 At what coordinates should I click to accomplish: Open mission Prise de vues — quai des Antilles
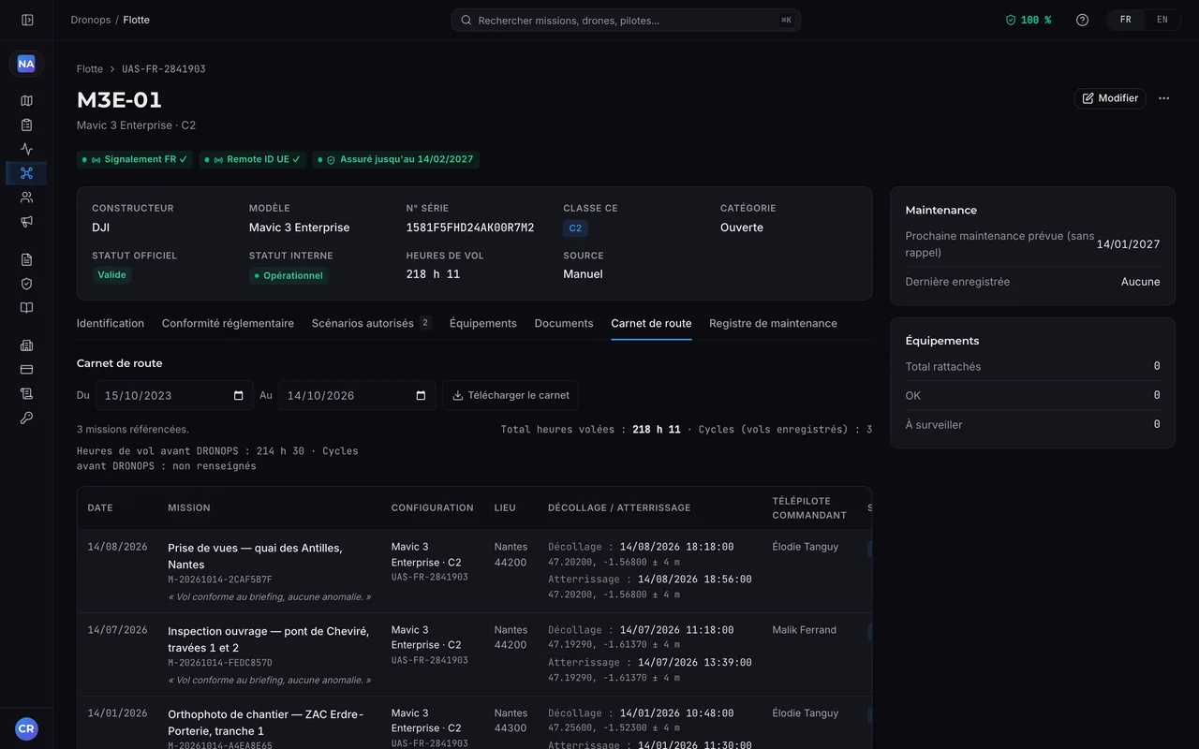(255, 556)
